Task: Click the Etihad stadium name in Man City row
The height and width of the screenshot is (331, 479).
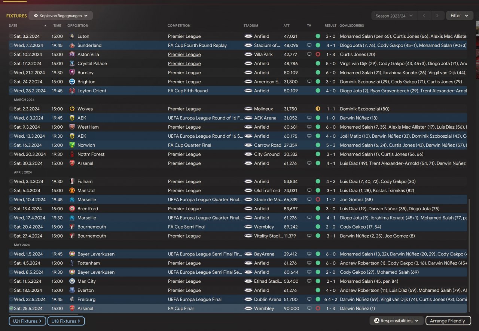Action: coord(268,281)
